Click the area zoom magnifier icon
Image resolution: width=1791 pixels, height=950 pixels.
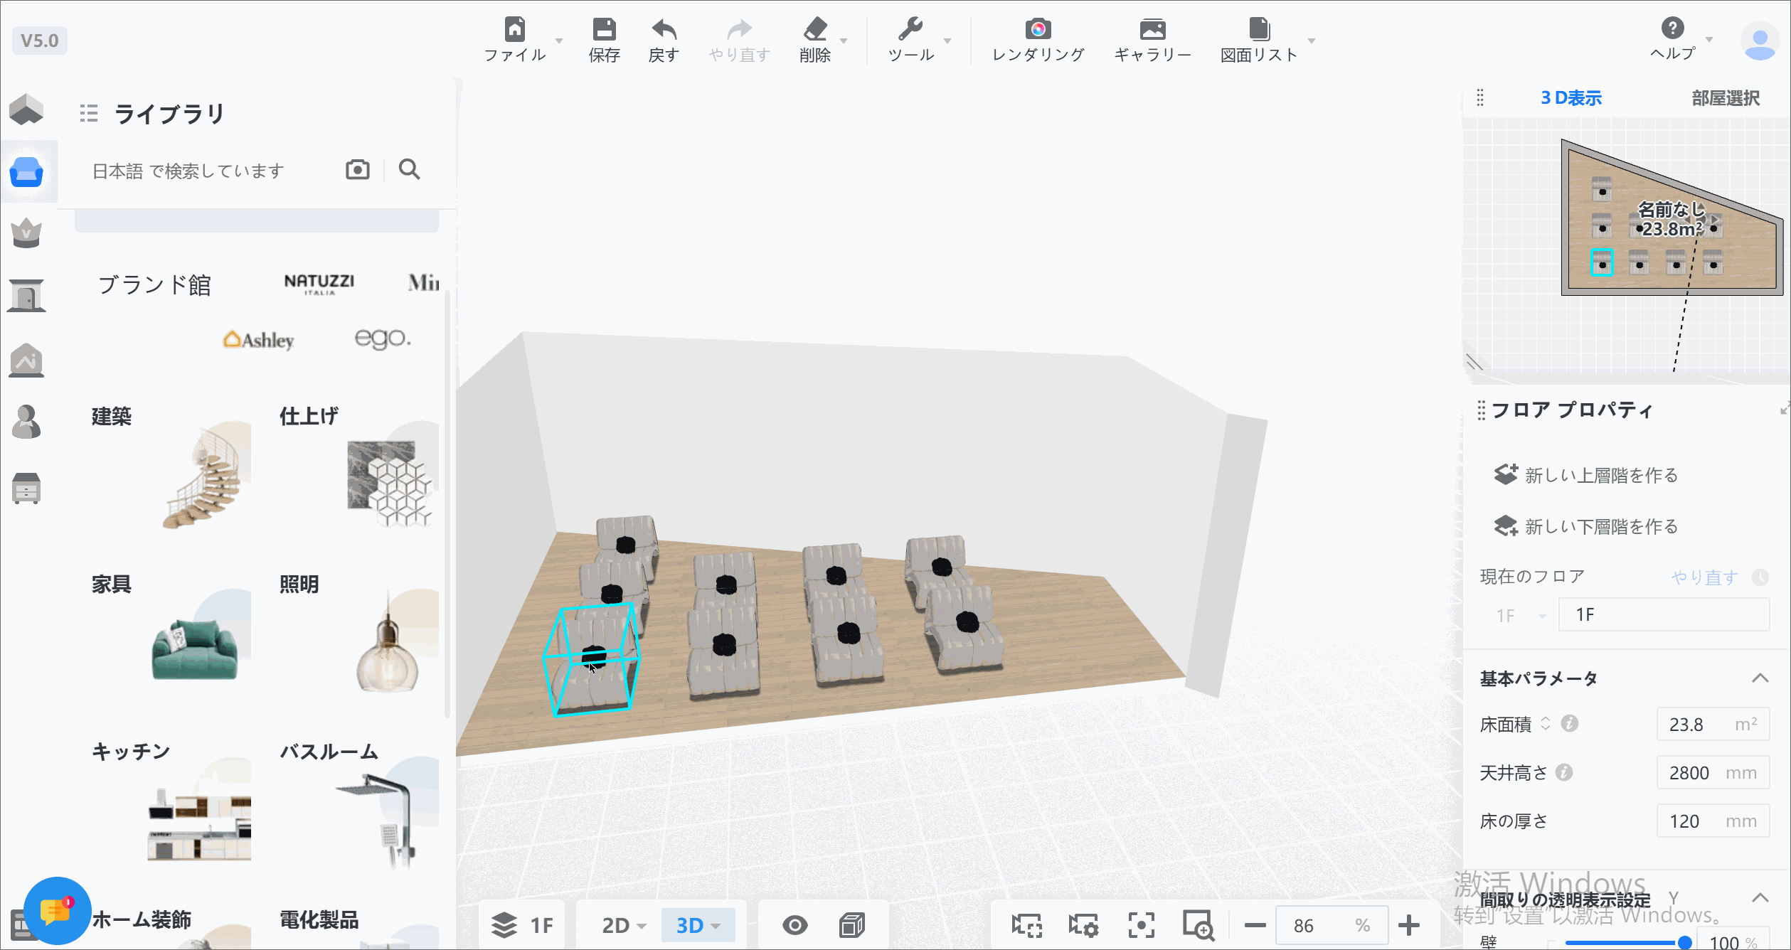[1199, 925]
